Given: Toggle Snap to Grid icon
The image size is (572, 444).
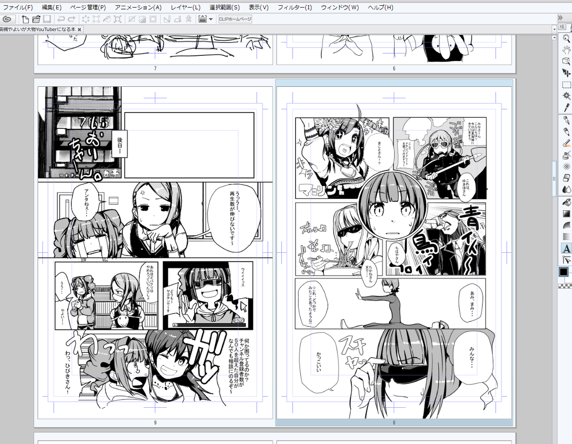Looking at the screenshot, I should (188, 19).
